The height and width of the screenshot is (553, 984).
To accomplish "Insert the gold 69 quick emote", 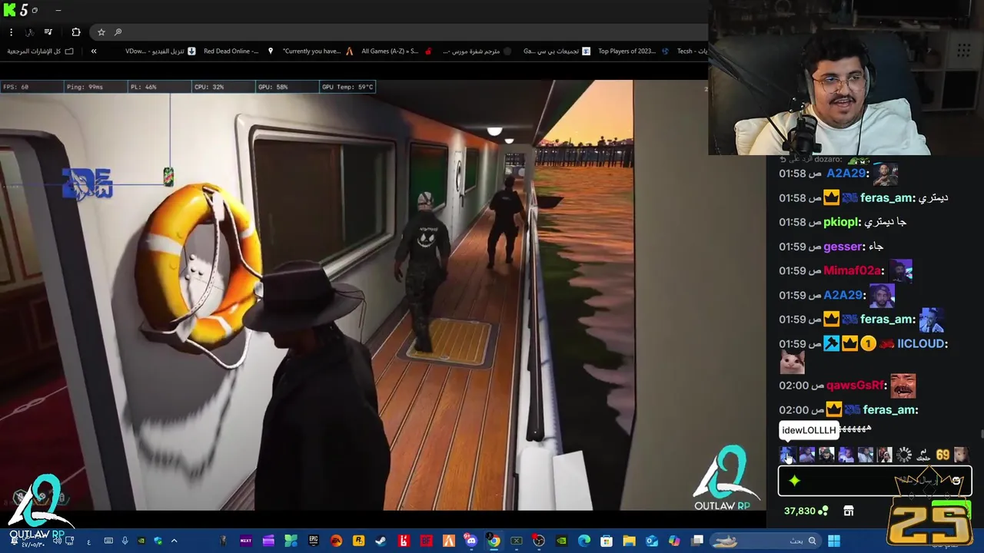I will (942, 455).
